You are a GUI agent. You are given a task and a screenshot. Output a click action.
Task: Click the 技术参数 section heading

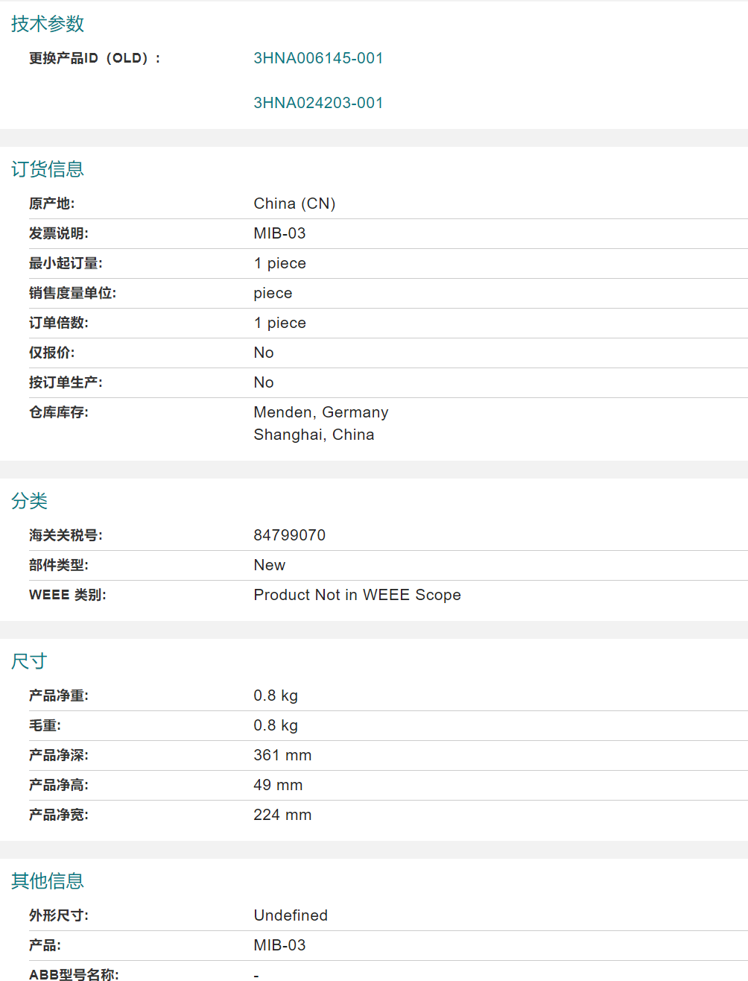coord(48,24)
